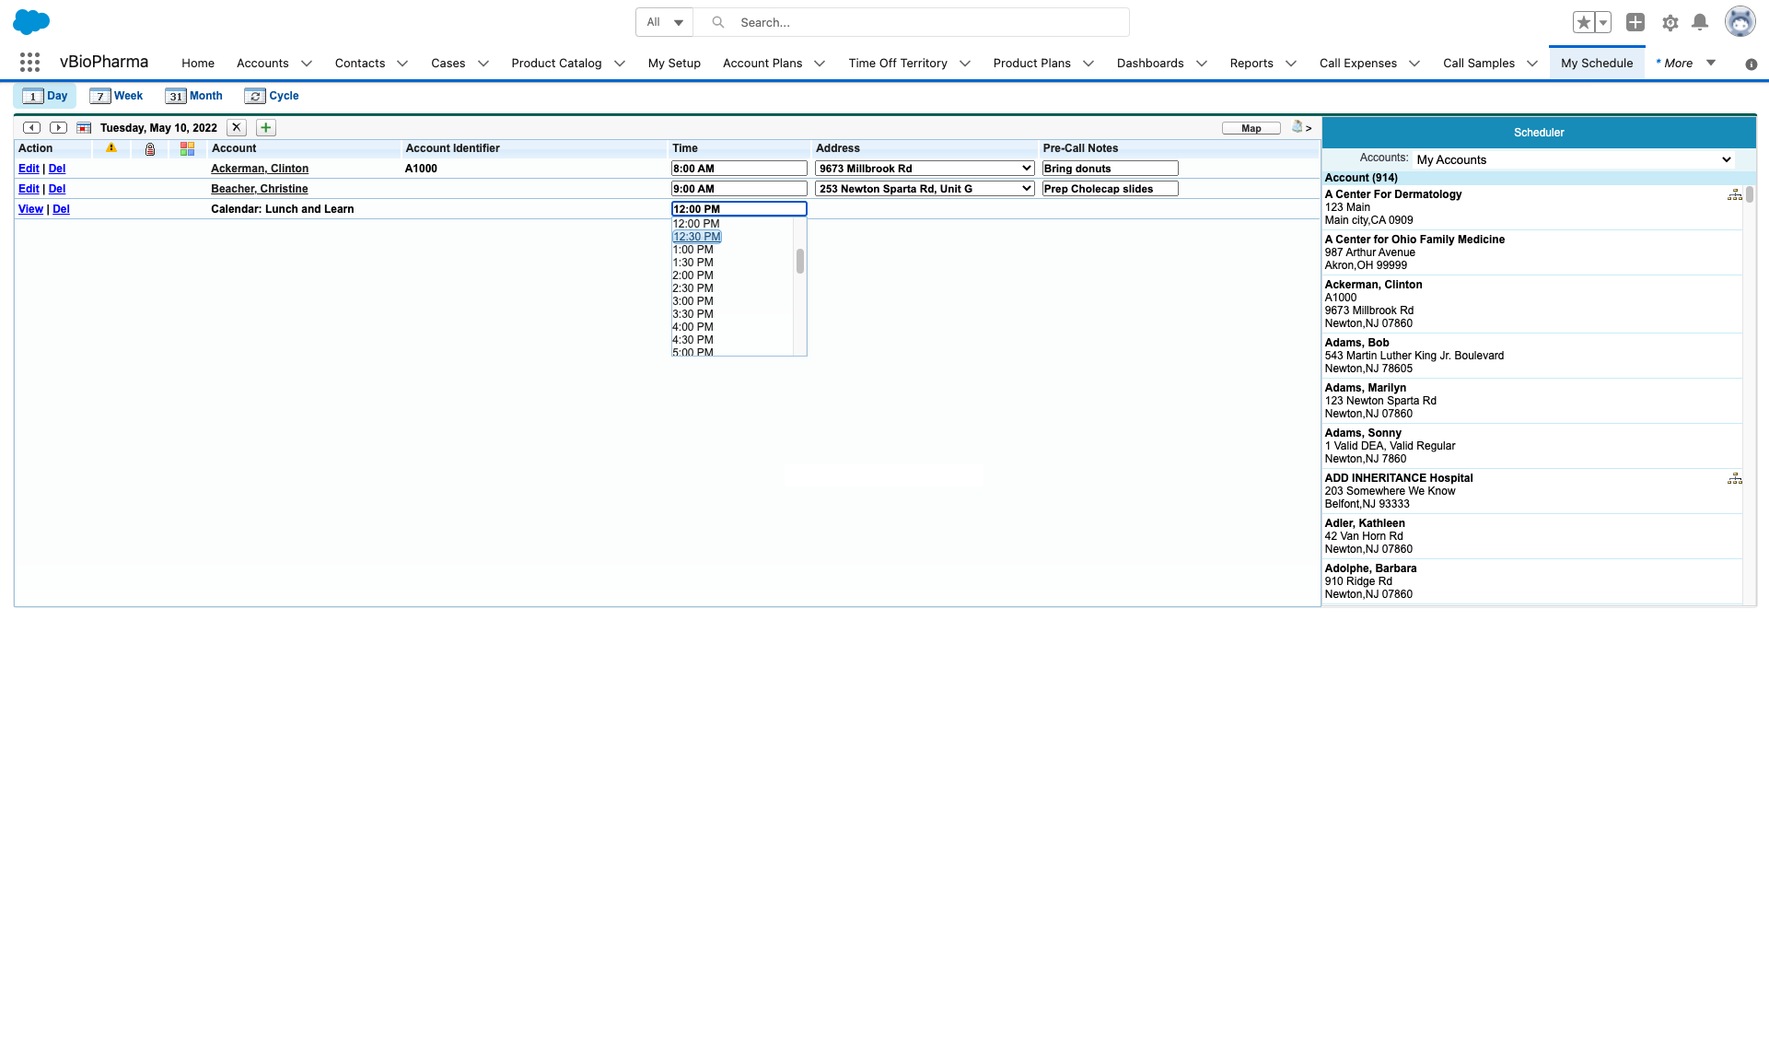This screenshot has width=1769, height=1042.
Task: Go to the previous day arrow
Action: (31, 128)
